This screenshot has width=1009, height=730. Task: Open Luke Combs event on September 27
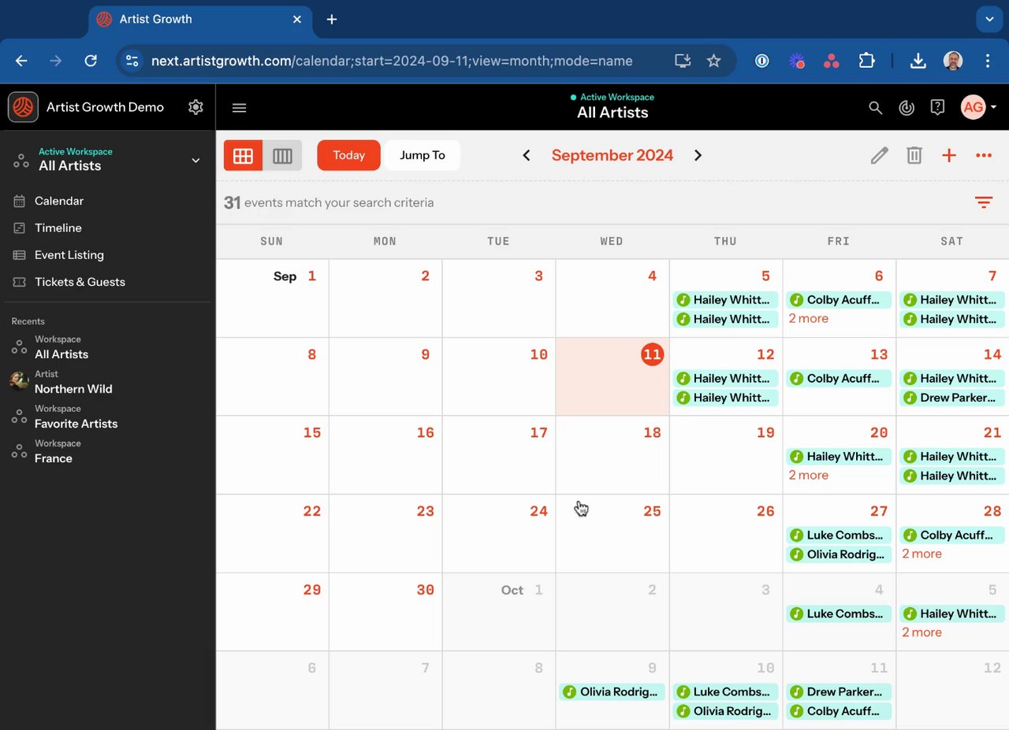coord(839,535)
